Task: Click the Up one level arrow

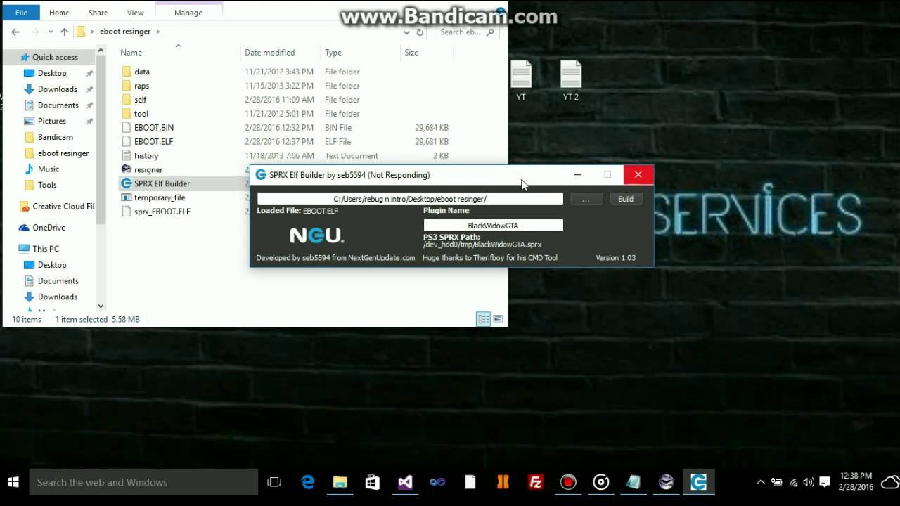Action: 64,32
